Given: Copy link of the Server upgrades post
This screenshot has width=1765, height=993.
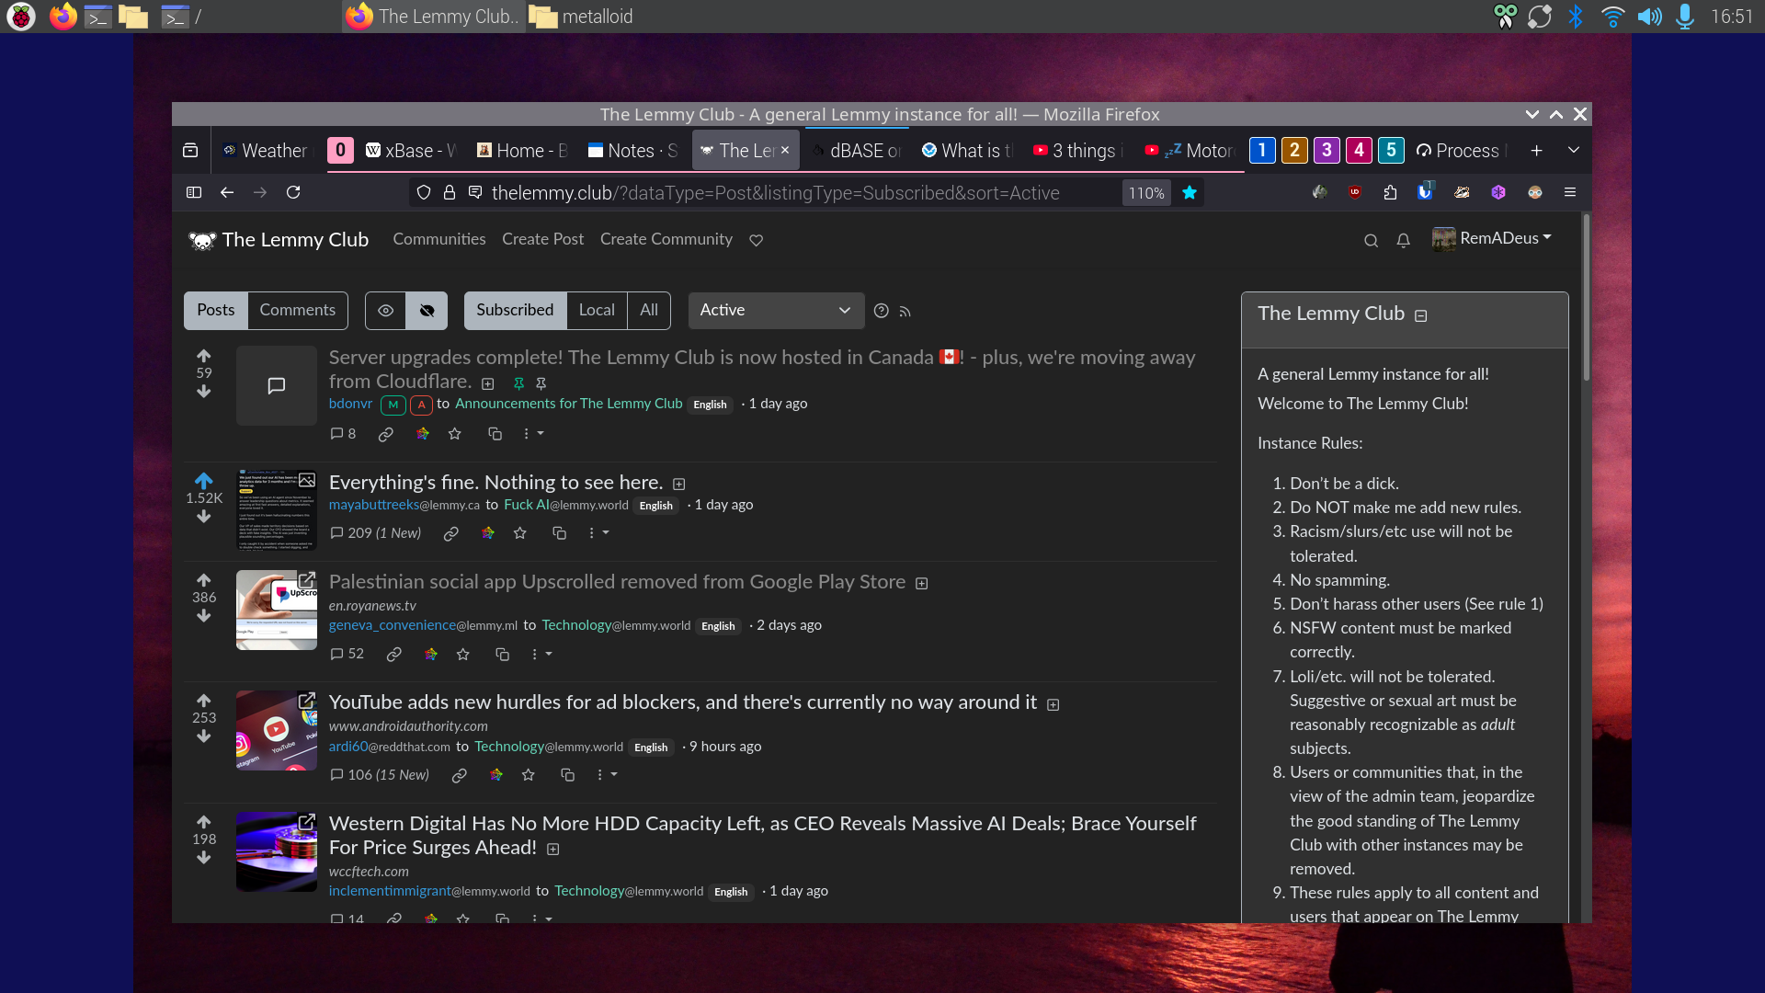Looking at the screenshot, I should 386,434.
